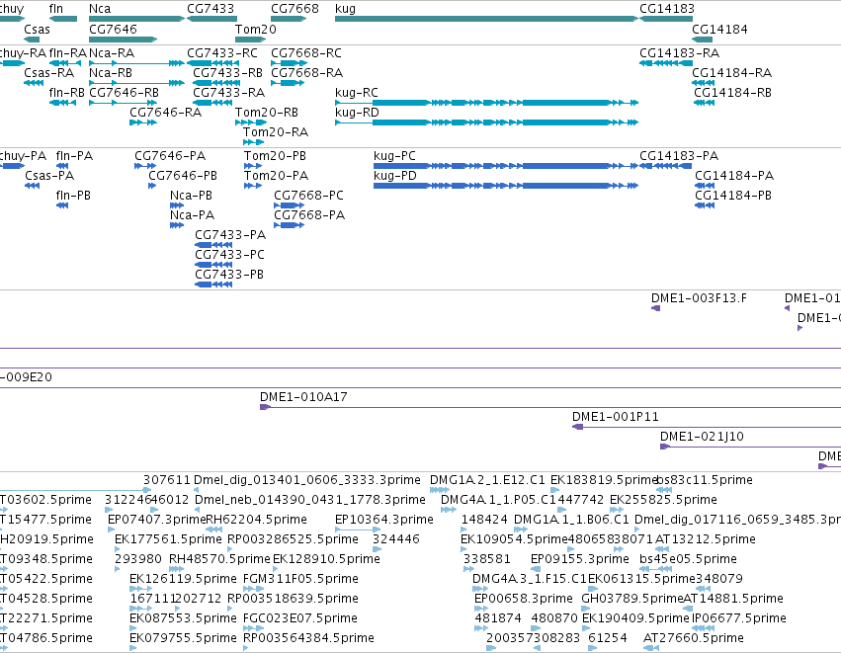This screenshot has height=653, width=841.
Task: Select the CG7668-RA transcript
Action: (288, 83)
